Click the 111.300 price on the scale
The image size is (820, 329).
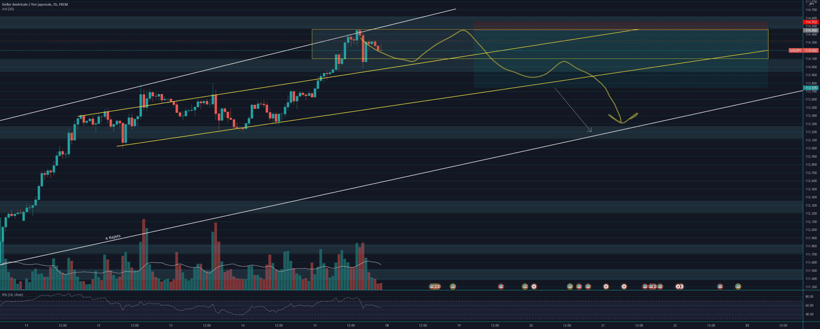tap(811, 287)
